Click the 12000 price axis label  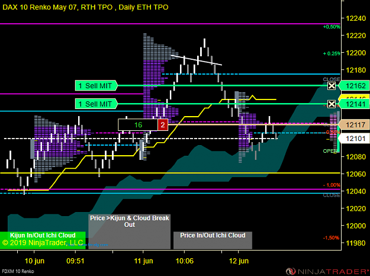pos(356,226)
